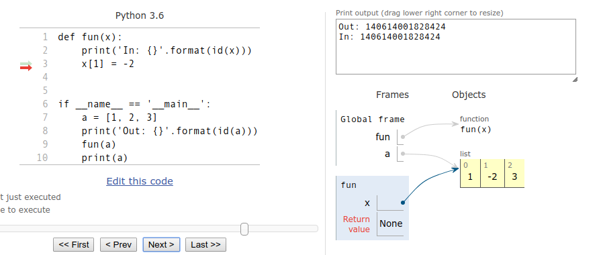Click the execution step slider handle
Screen dimensions: 601x255
(244, 229)
